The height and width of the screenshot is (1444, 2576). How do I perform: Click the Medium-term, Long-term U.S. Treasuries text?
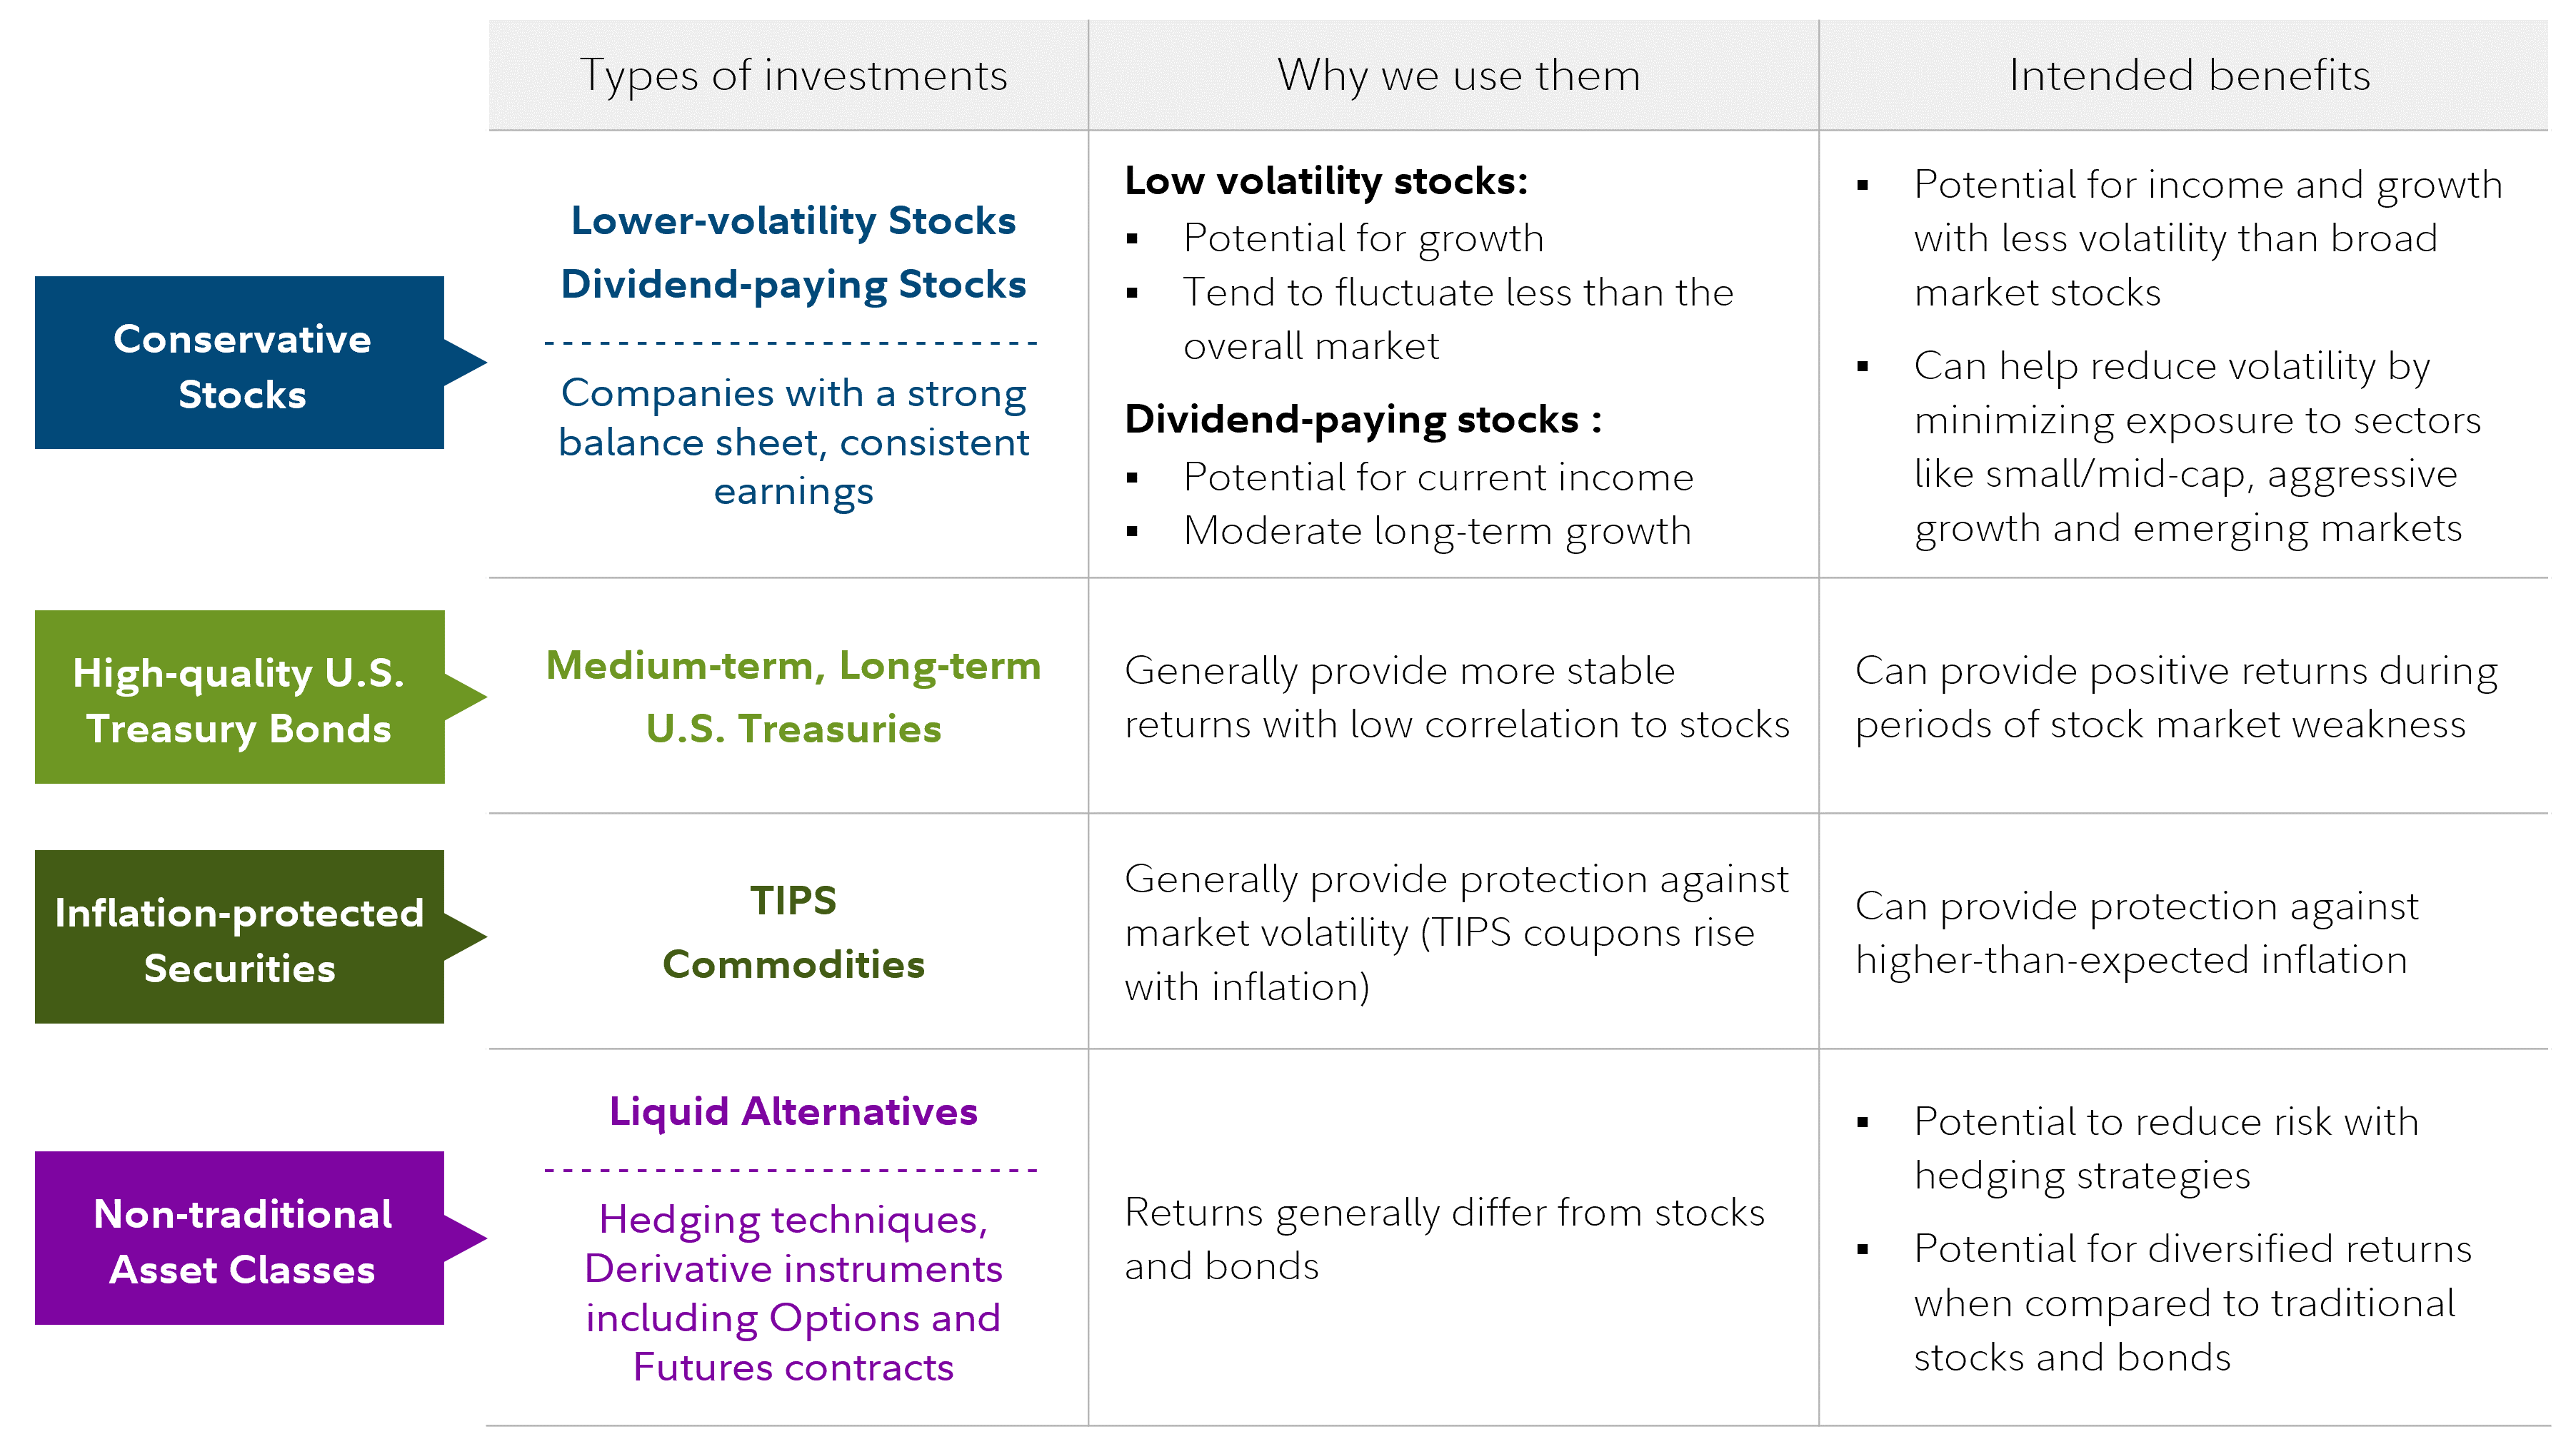[x=793, y=697]
